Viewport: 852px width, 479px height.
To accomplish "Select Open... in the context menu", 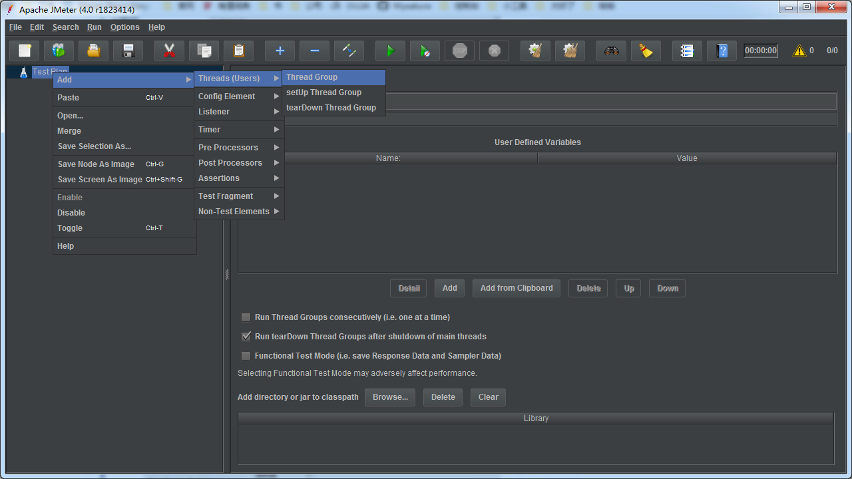I will click(x=124, y=116).
